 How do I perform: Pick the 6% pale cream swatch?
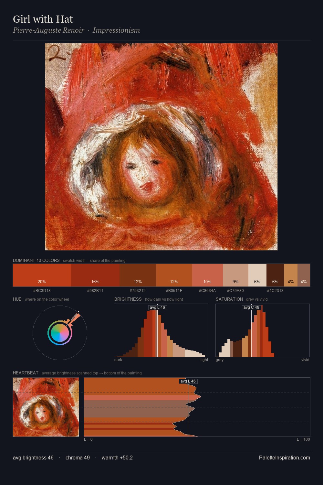[x=257, y=275]
